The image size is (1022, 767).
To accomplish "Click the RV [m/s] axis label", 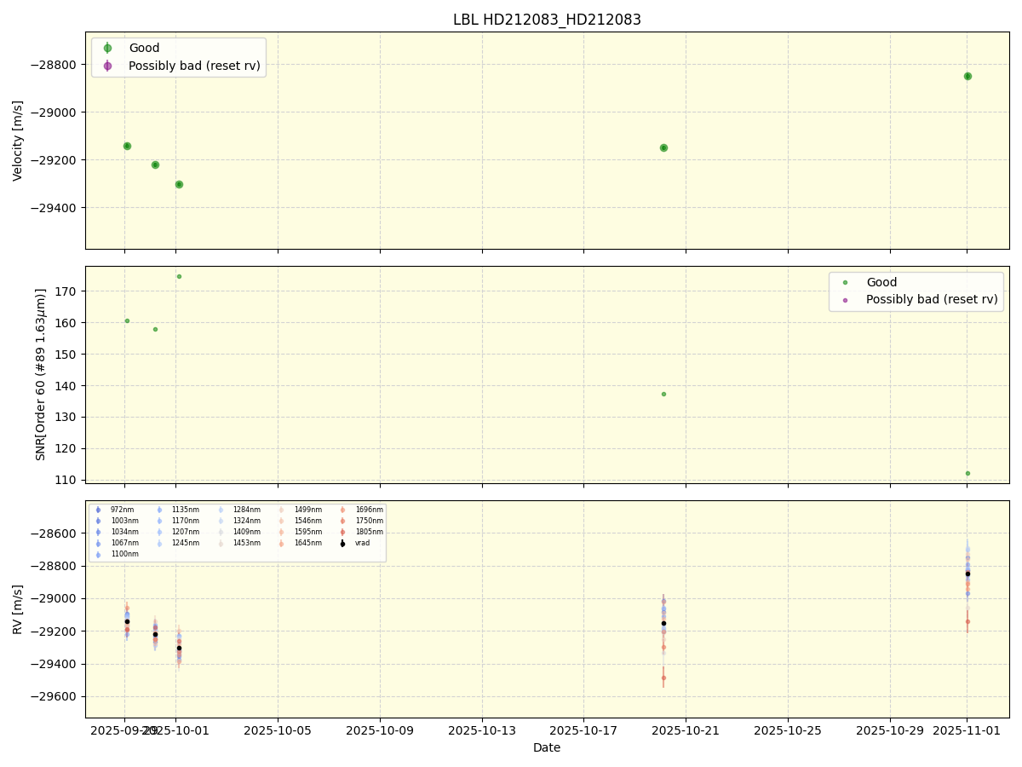I will coord(18,608).
